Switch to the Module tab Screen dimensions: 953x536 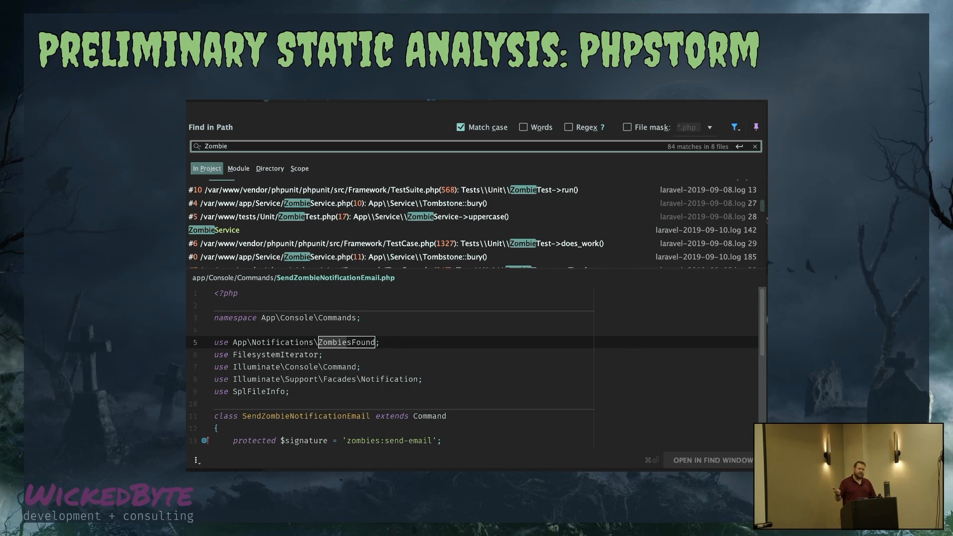238,169
